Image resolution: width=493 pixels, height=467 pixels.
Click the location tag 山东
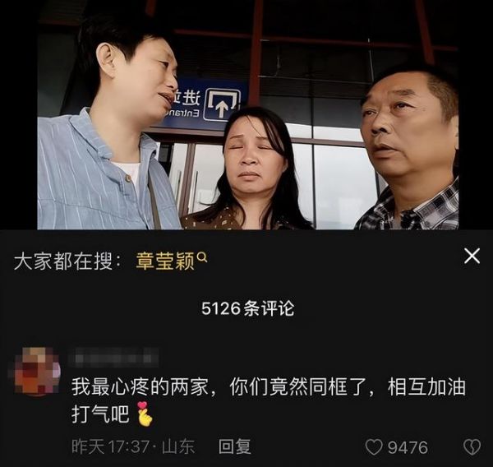pos(178,447)
